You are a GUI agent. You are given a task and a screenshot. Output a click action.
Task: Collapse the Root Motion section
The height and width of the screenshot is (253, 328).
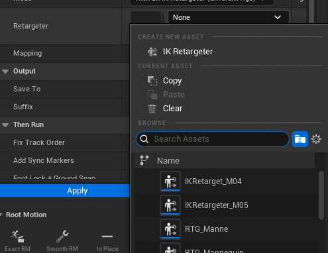[1, 215]
